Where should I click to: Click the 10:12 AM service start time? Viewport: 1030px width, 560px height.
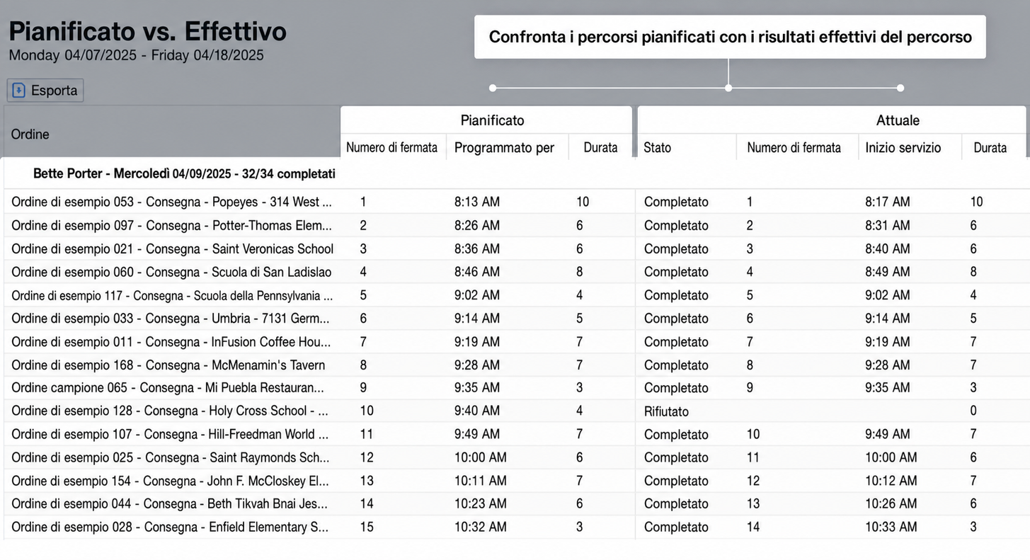point(891,481)
